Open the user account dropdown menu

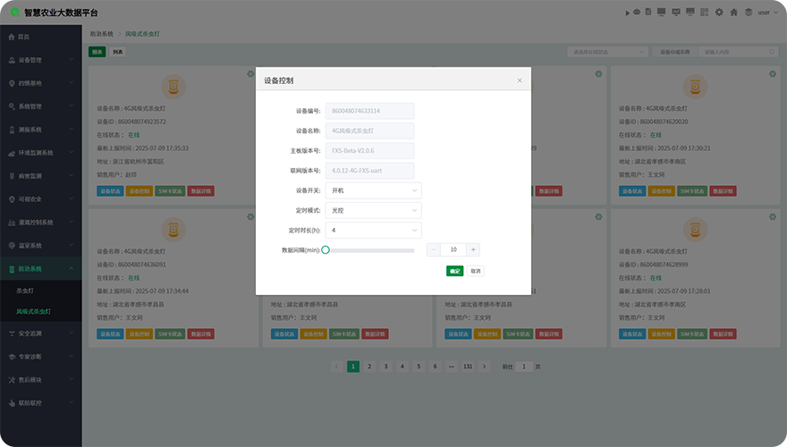click(x=767, y=13)
